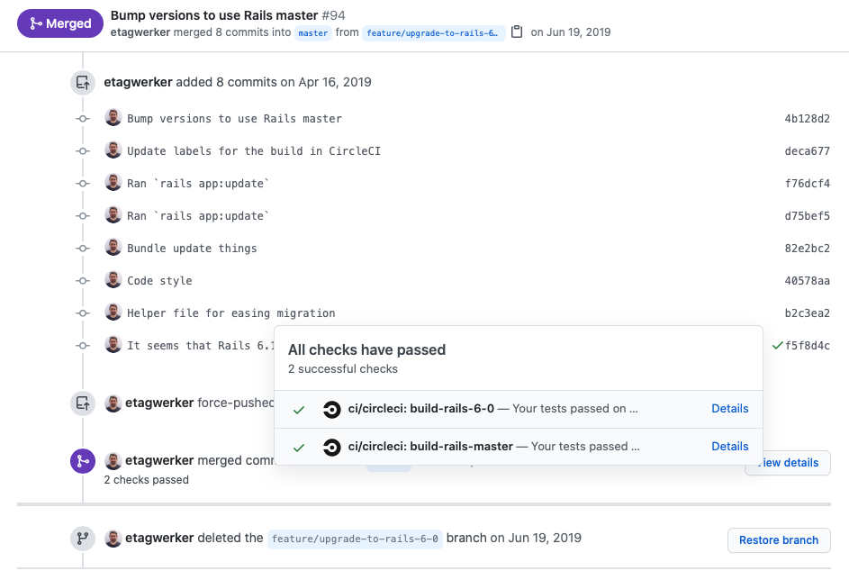Viewport: 849px width, 580px height.
Task: Click the git-merge icon inside the Merged badge
Action: click(34, 23)
